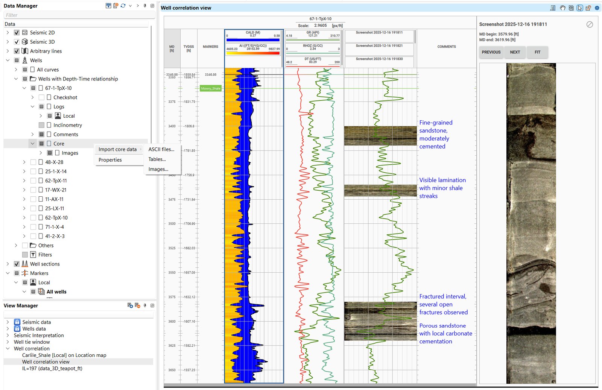Expand the 62-TpX-11 well node
The width and height of the screenshot is (602, 390).
pos(24,181)
